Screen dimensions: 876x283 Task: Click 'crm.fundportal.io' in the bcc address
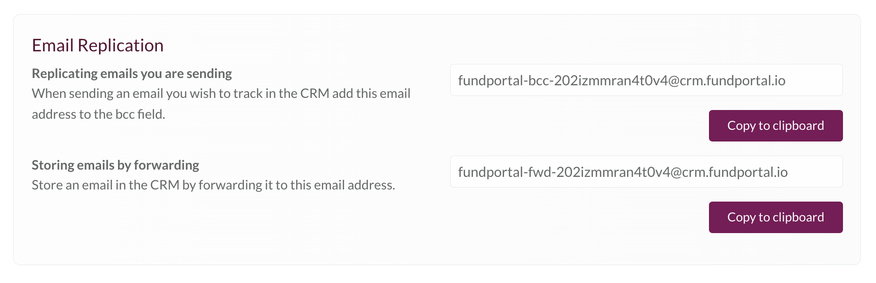coord(732,80)
